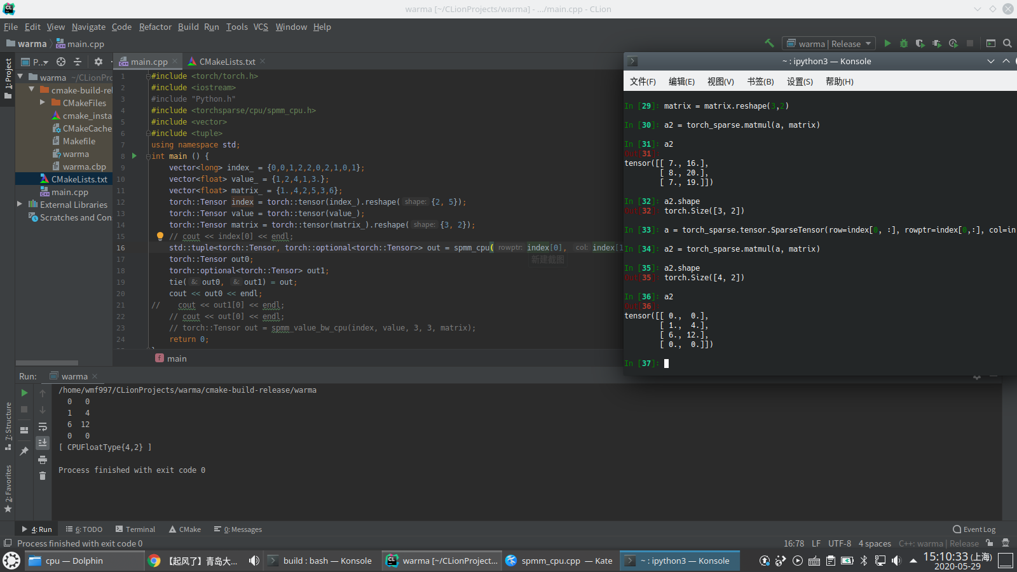The image size is (1017, 572).
Task: Click the volume icon in system tray
Action: point(896,561)
